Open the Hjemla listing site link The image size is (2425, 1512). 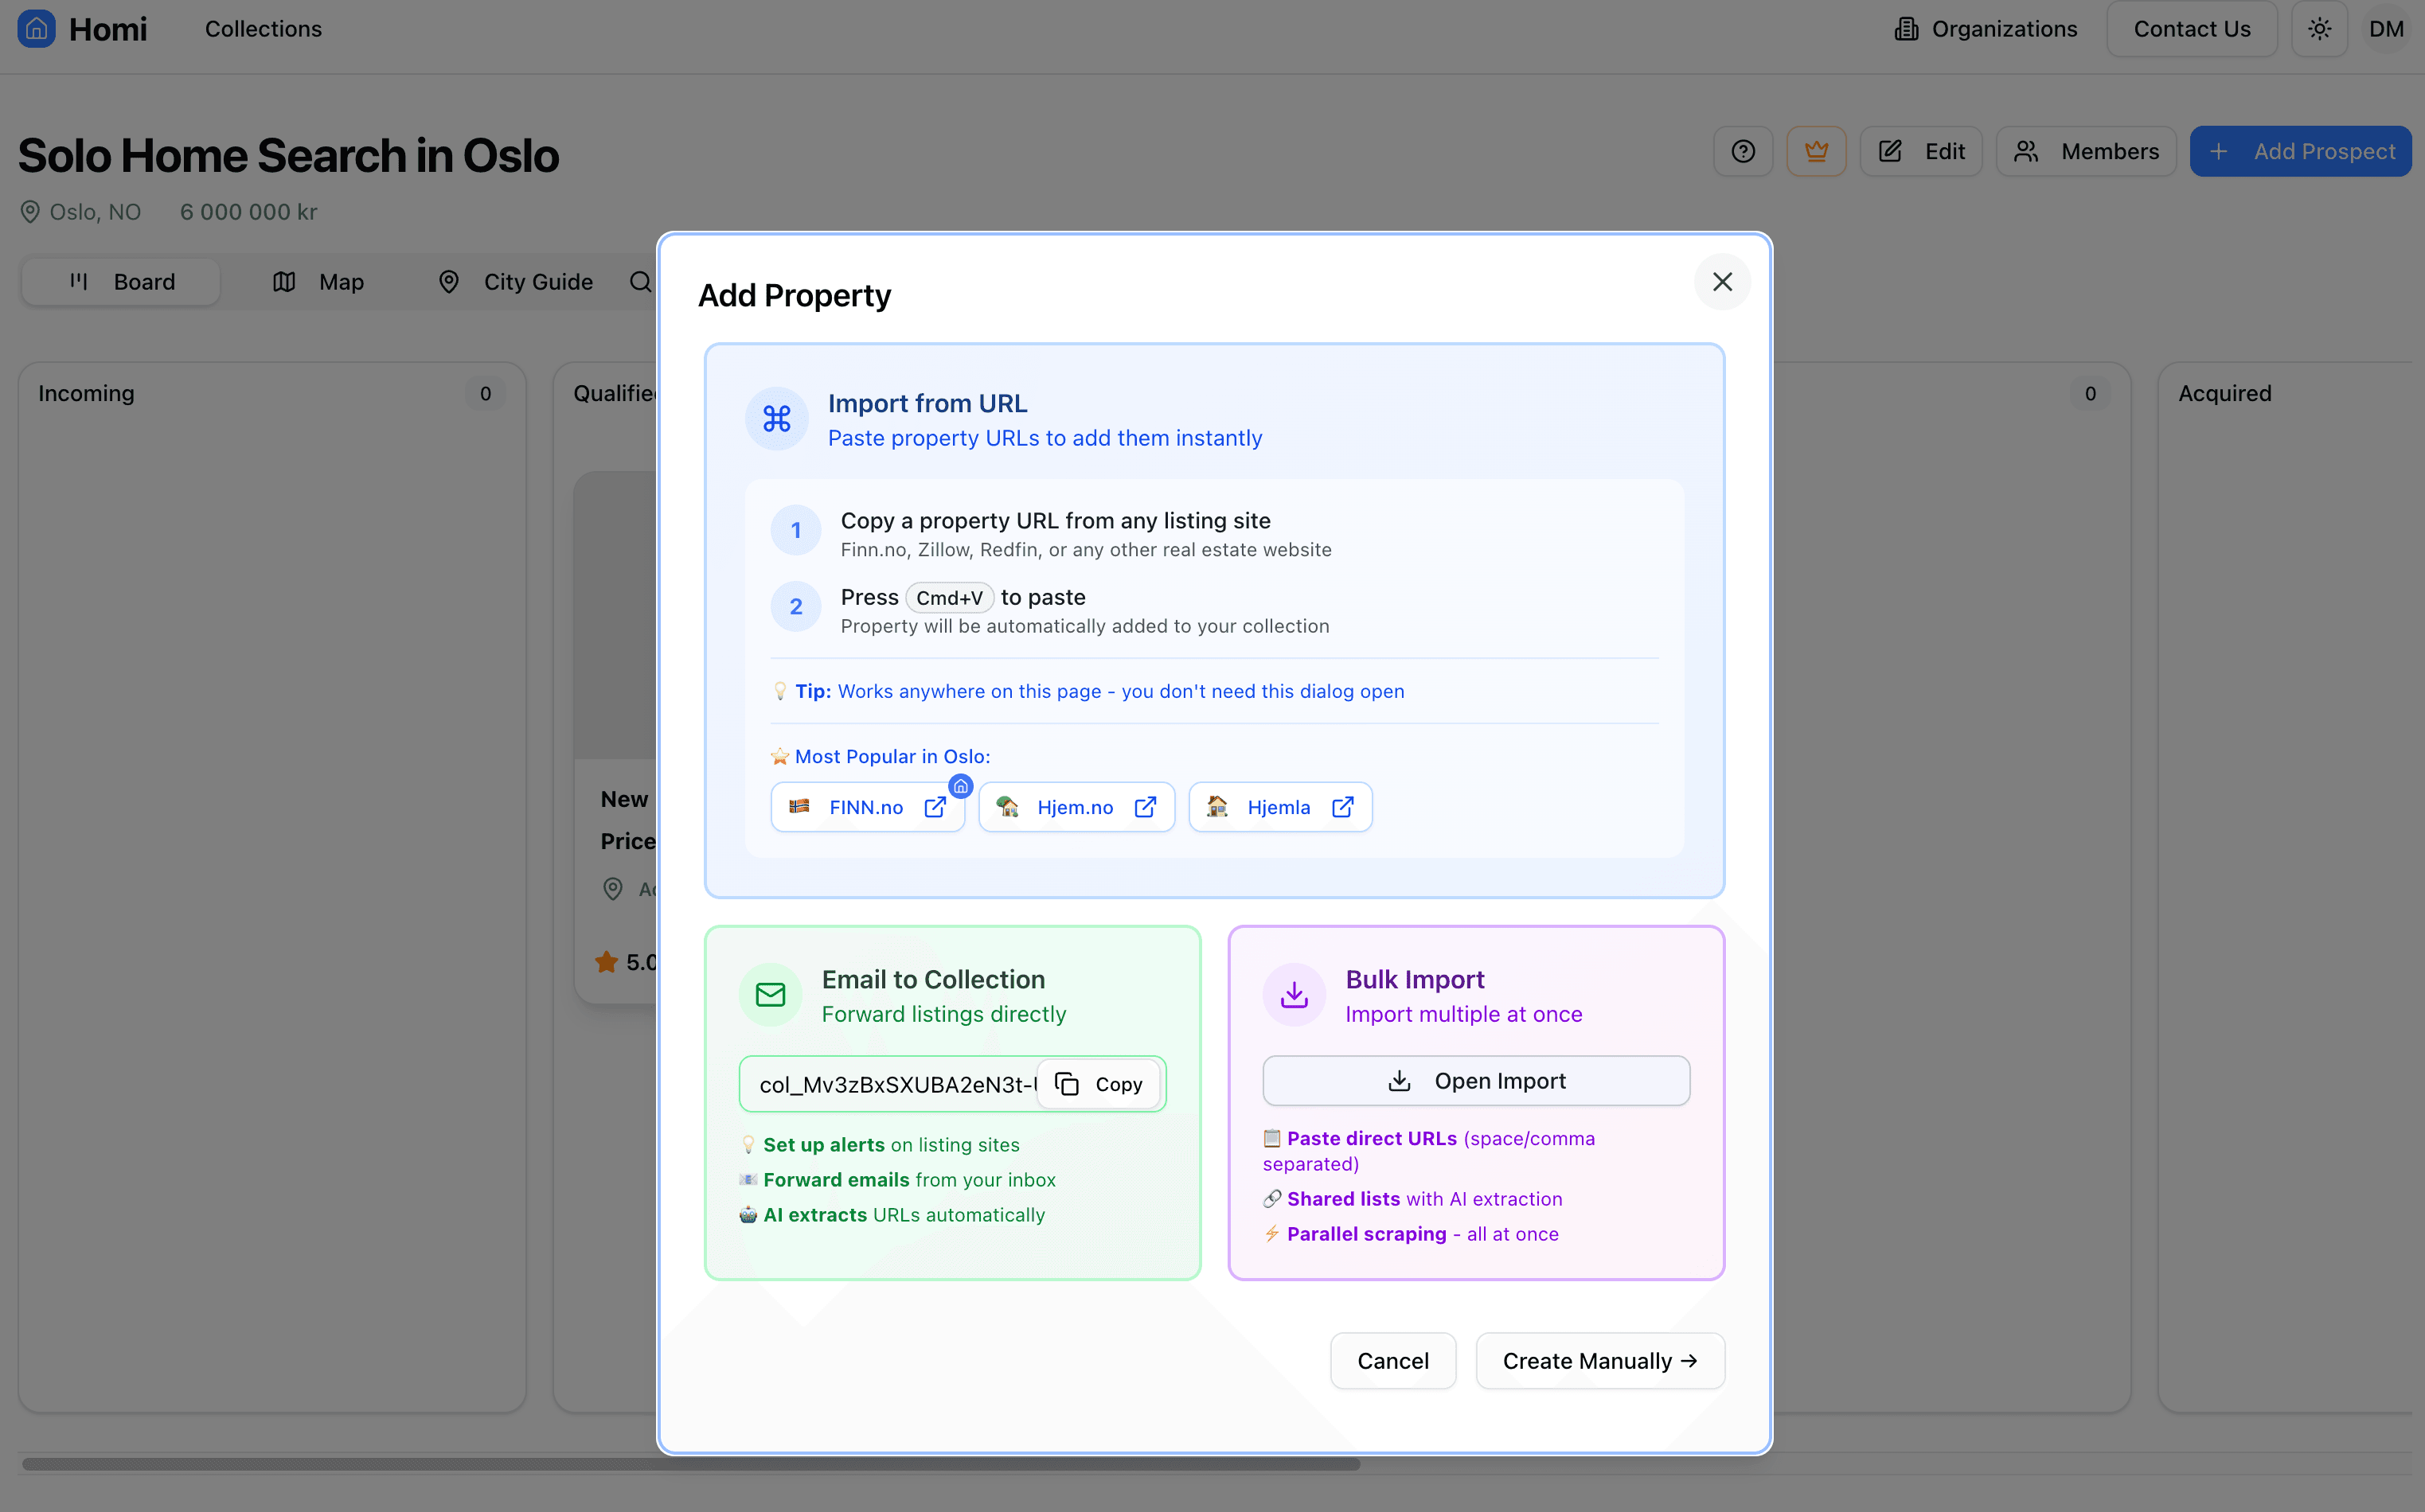[x=1279, y=807]
